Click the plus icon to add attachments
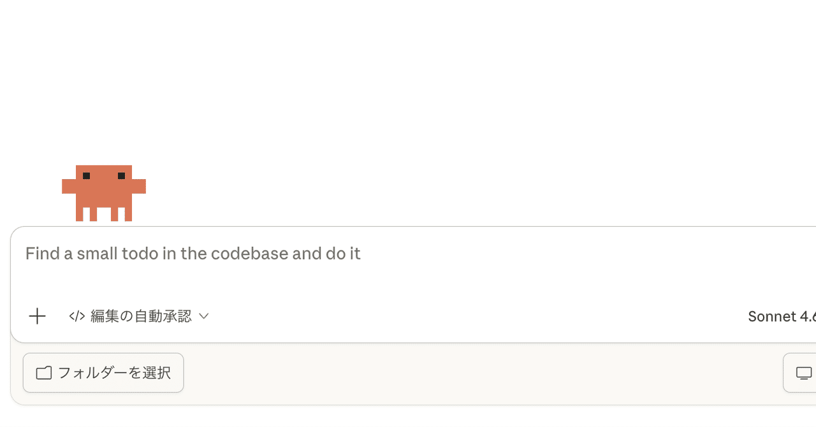This screenshot has height=427, width=816. [38, 316]
